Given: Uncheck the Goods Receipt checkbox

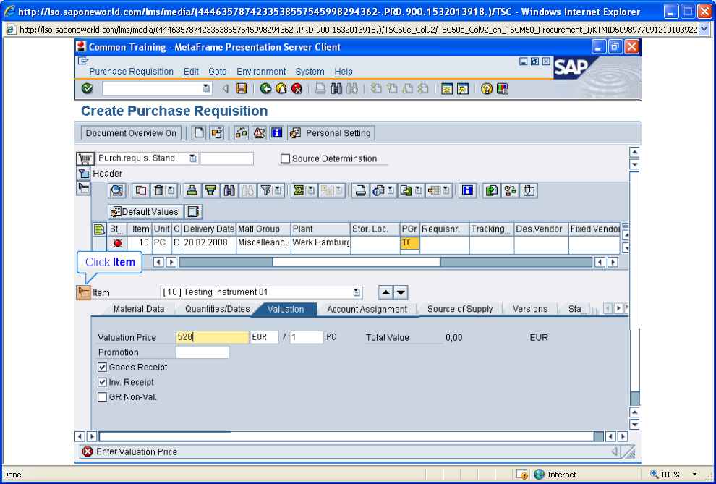Looking at the screenshot, I should (x=102, y=367).
